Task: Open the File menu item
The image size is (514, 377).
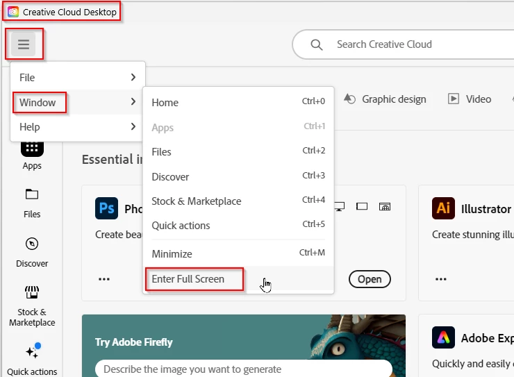Action: click(78, 77)
